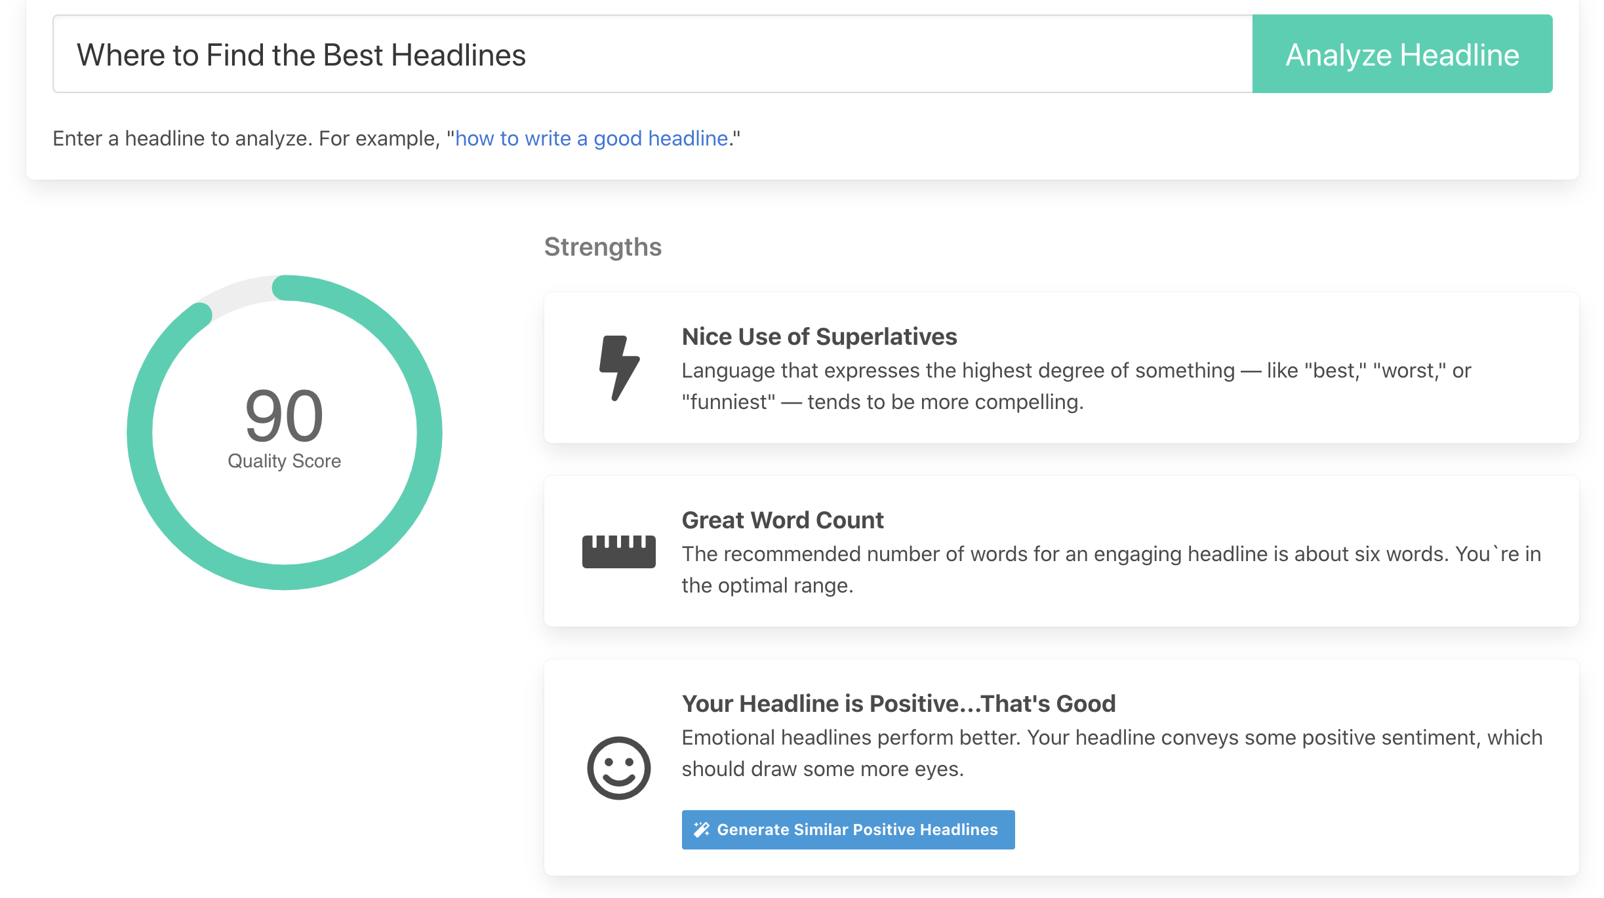Focus the headline text input field
The width and height of the screenshot is (1604, 898).
(x=652, y=54)
